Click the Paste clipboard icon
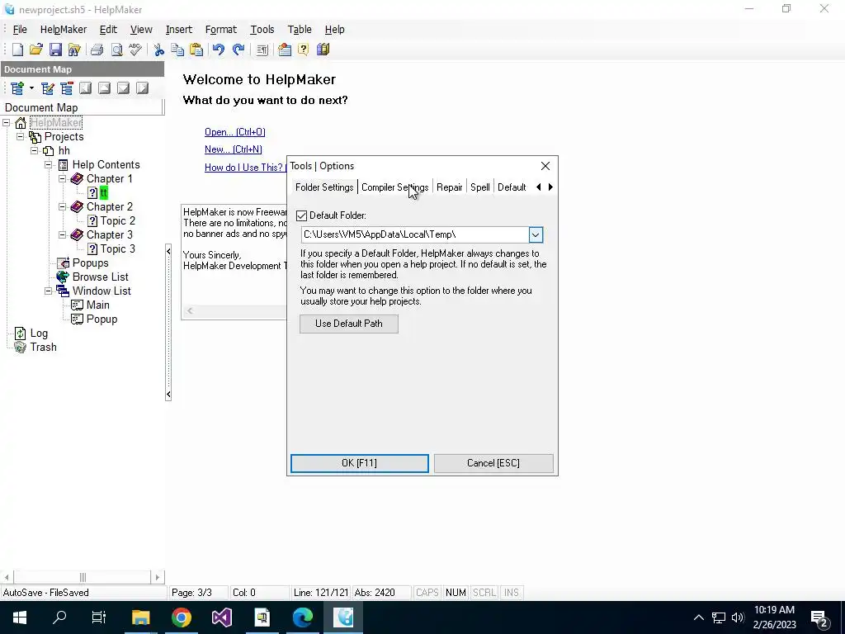Viewport: 845px width, 634px height. pos(196,50)
